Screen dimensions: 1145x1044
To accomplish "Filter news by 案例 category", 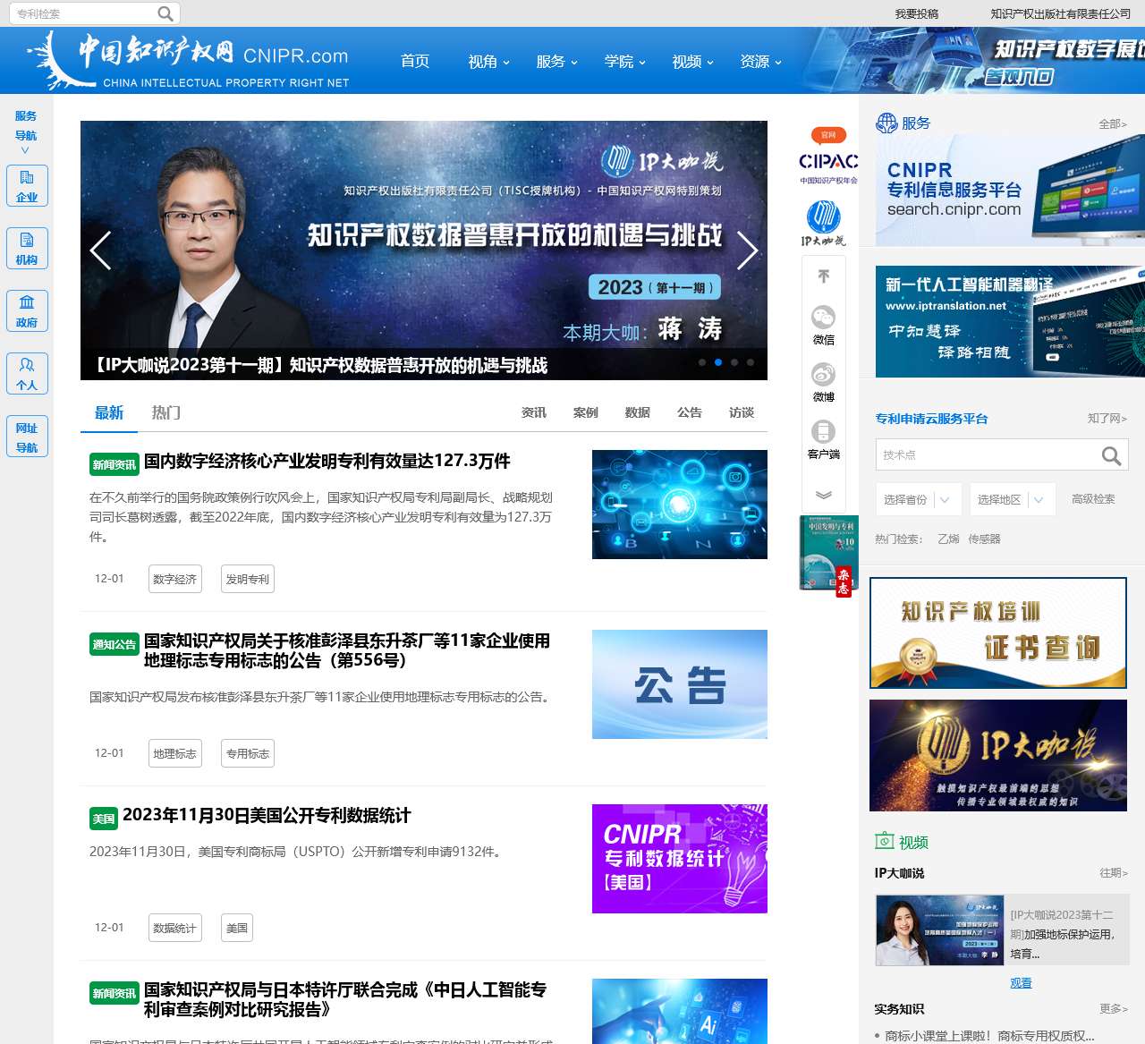I will [586, 412].
